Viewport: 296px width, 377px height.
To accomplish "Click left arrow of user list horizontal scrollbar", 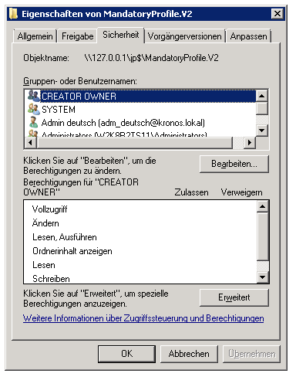I will pyautogui.click(x=31, y=142).
